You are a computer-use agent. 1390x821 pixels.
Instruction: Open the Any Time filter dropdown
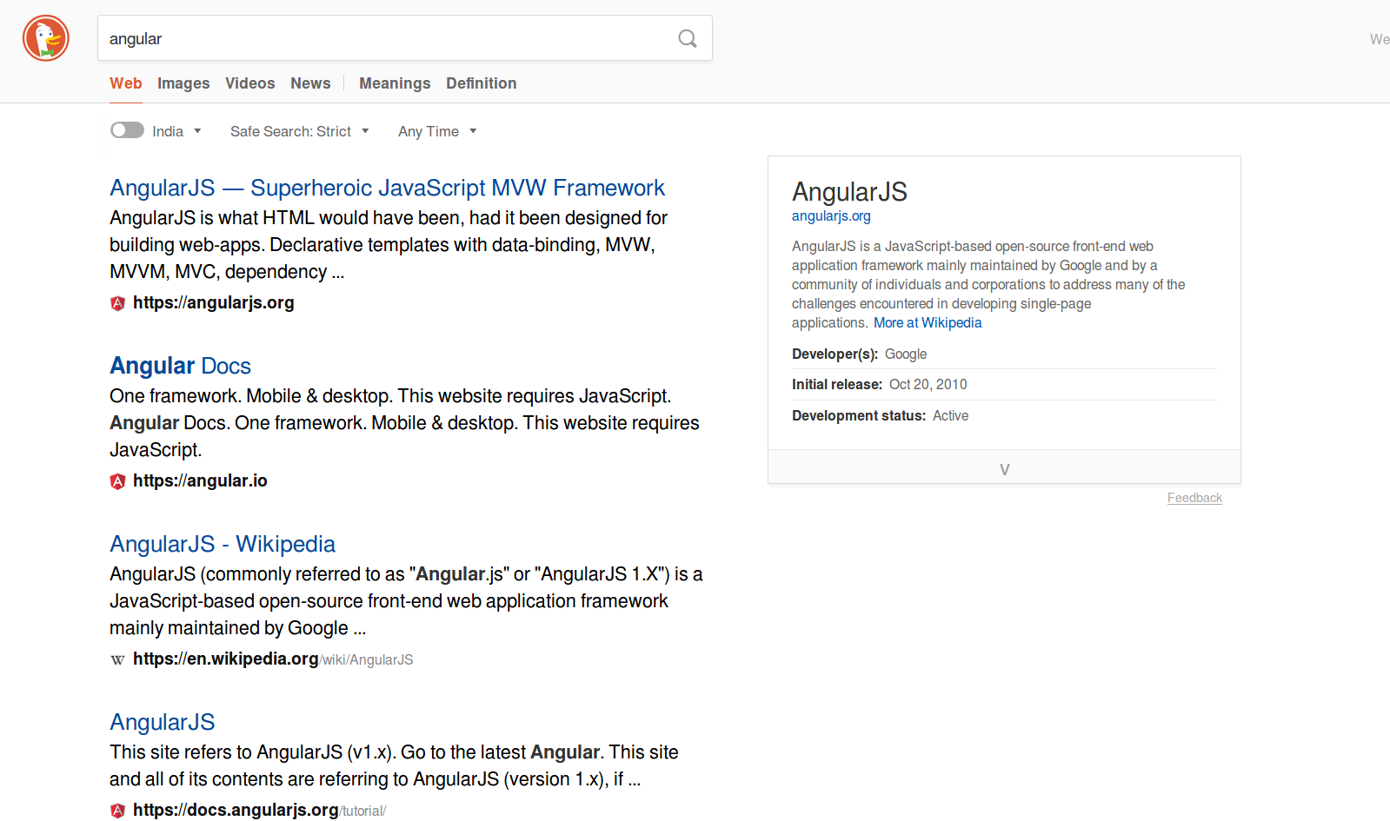pyautogui.click(x=436, y=131)
